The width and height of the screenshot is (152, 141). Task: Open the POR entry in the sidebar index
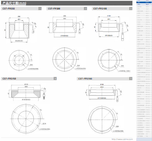tap(144, 42)
